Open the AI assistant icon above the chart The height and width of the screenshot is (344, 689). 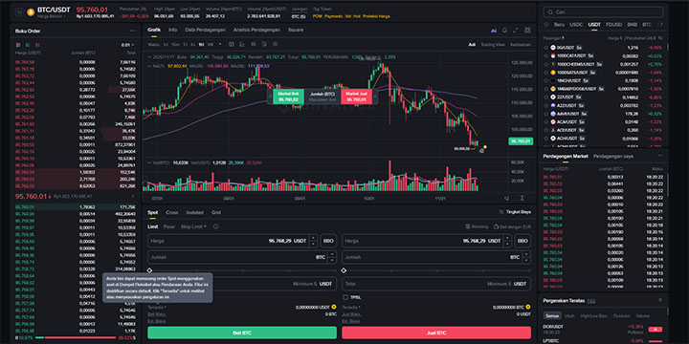pyautogui.click(x=494, y=31)
